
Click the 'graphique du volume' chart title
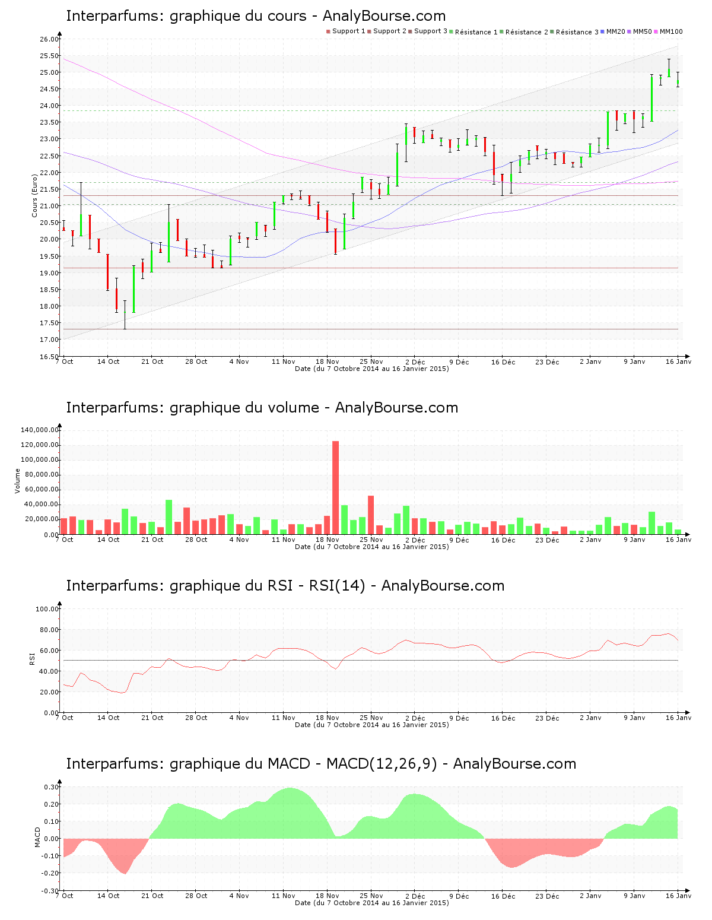262,408
